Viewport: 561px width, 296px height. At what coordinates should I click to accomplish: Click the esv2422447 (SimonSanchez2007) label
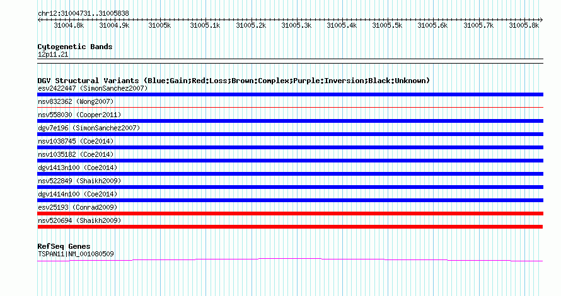(93, 88)
